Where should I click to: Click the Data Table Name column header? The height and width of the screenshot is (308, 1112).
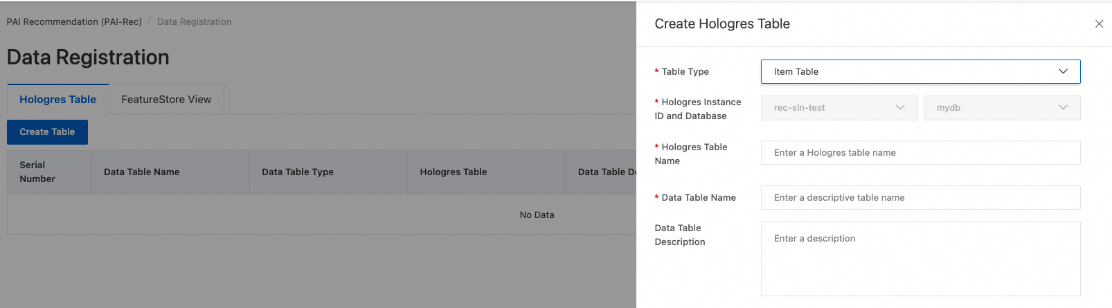(x=142, y=172)
